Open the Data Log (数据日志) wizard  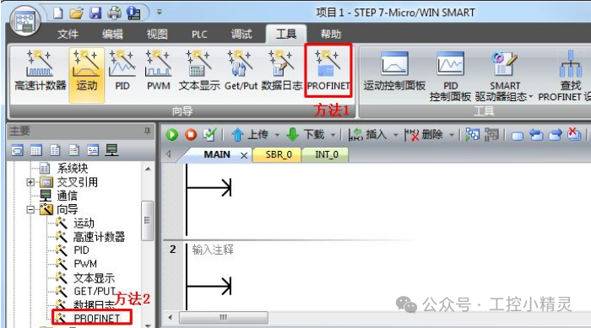[x=281, y=71]
